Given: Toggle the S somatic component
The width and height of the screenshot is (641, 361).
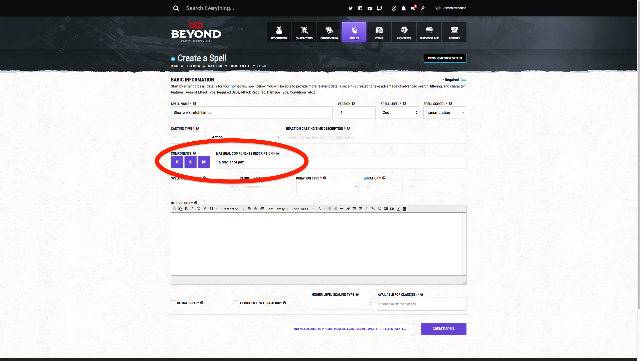Looking at the screenshot, I should point(190,162).
